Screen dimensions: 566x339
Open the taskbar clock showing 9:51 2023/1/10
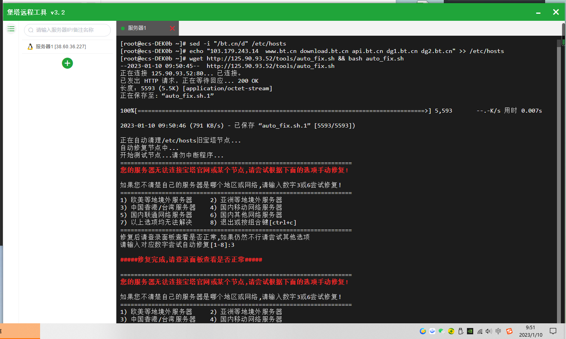coord(531,331)
